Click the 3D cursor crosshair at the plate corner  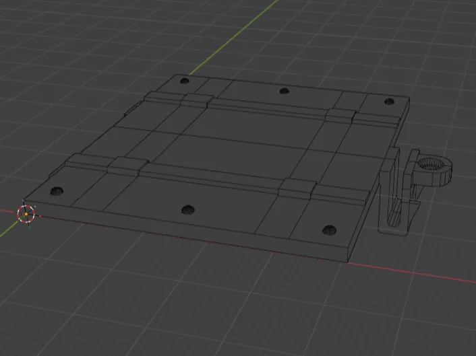[x=26, y=214]
